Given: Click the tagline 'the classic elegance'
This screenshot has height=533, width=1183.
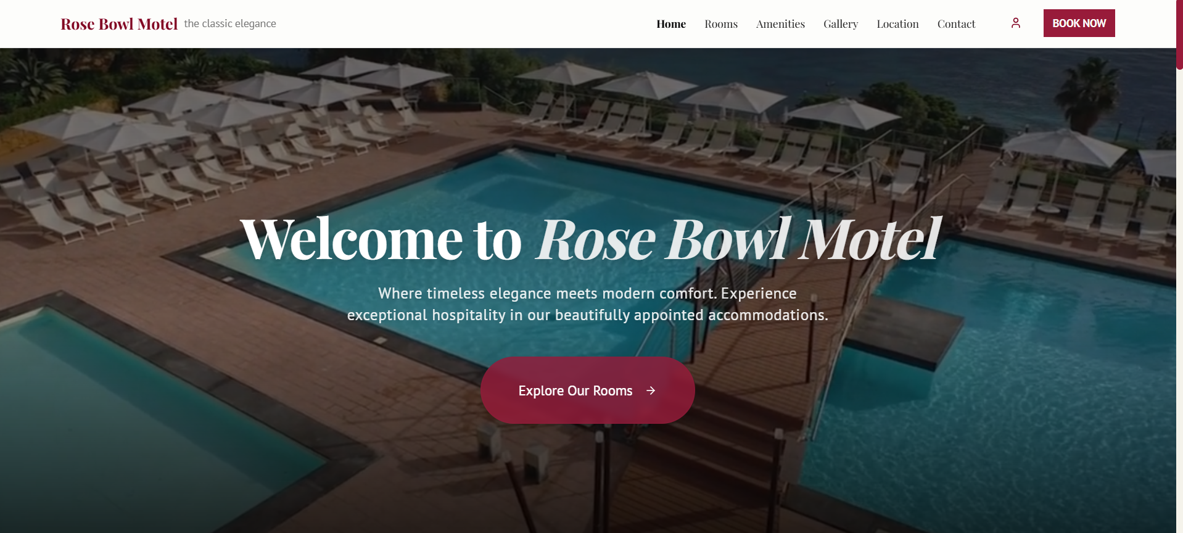Looking at the screenshot, I should tap(230, 23).
